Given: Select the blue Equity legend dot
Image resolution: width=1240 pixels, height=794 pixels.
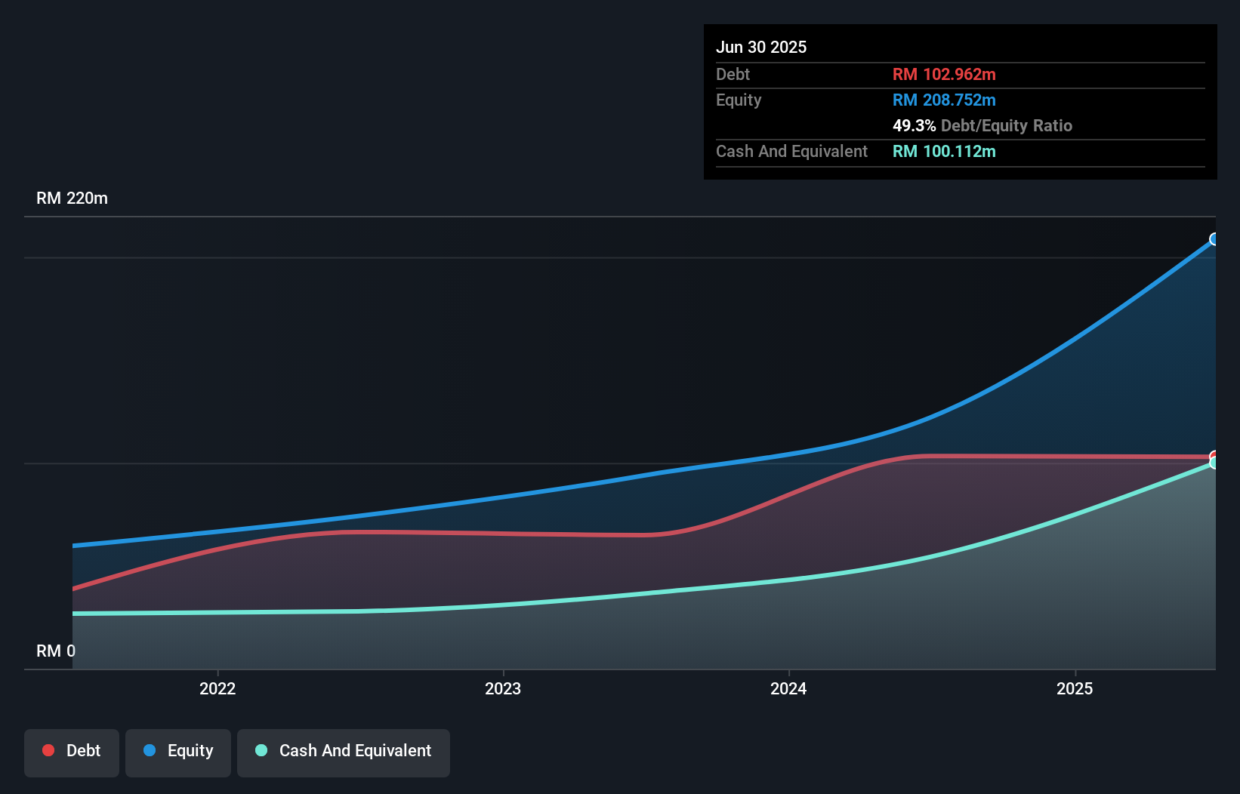Looking at the screenshot, I should (151, 751).
